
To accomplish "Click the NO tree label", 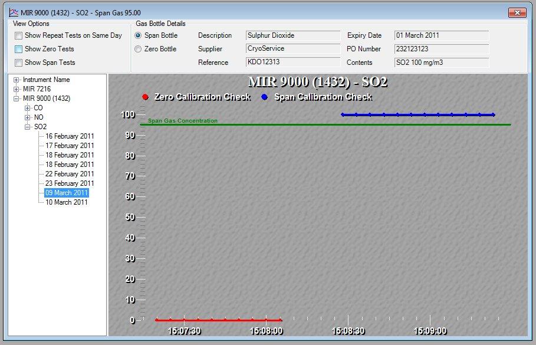I will 38,117.
